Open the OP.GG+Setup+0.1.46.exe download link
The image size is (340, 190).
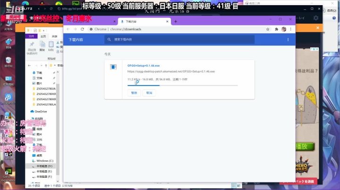[144, 66]
